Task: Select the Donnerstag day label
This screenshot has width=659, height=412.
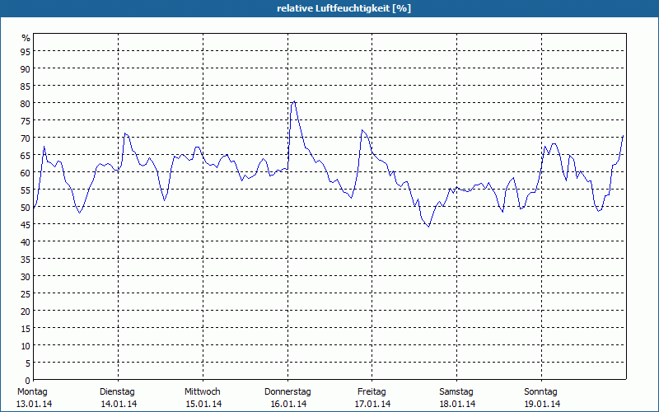Action: tap(287, 391)
